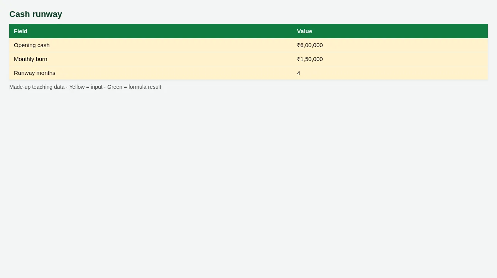Click the Cash runway heading
The image size is (497, 278).
[35, 14]
